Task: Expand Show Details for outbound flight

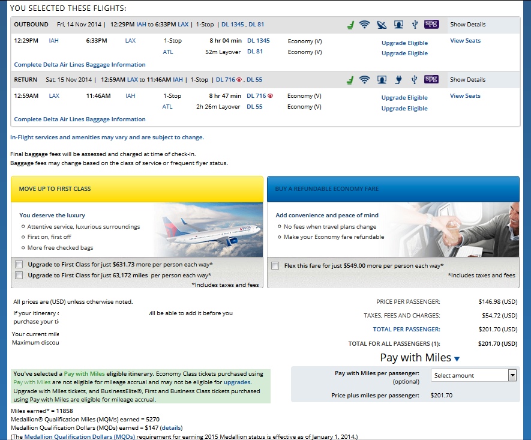Action: [467, 25]
